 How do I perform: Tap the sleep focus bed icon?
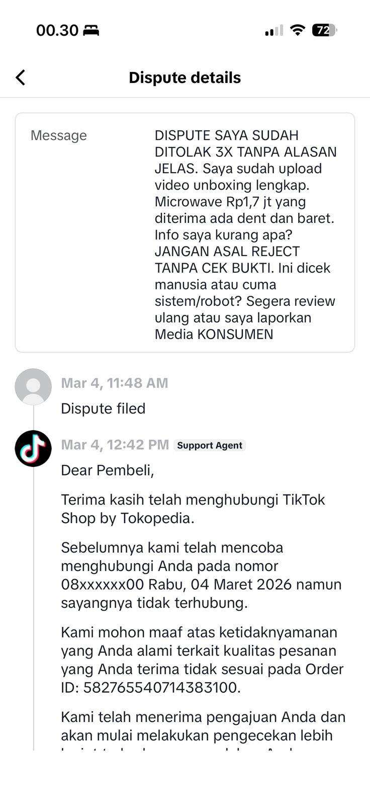tap(91, 31)
